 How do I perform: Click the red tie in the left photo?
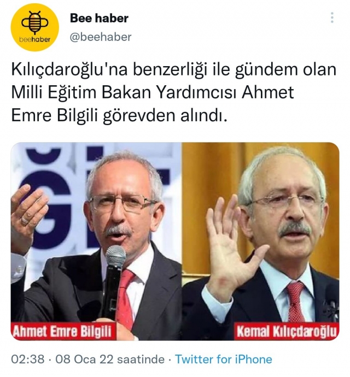[x=125, y=299]
